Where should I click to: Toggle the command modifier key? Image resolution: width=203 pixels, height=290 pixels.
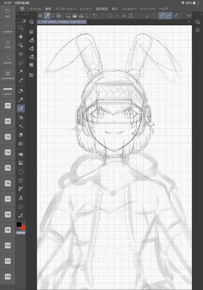[x=8, y=75]
